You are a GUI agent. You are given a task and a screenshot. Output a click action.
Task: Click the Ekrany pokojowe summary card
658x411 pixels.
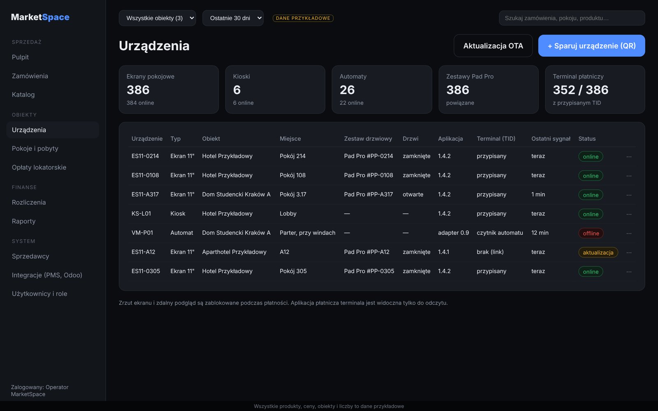169,90
